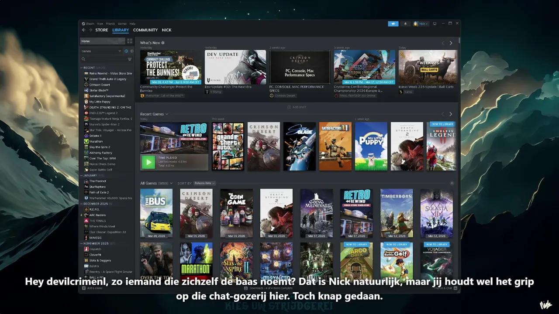The width and height of the screenshot is (559, 314).
Task: Collapse the RECENT sidebar group
Action: (x=81, y=68)
